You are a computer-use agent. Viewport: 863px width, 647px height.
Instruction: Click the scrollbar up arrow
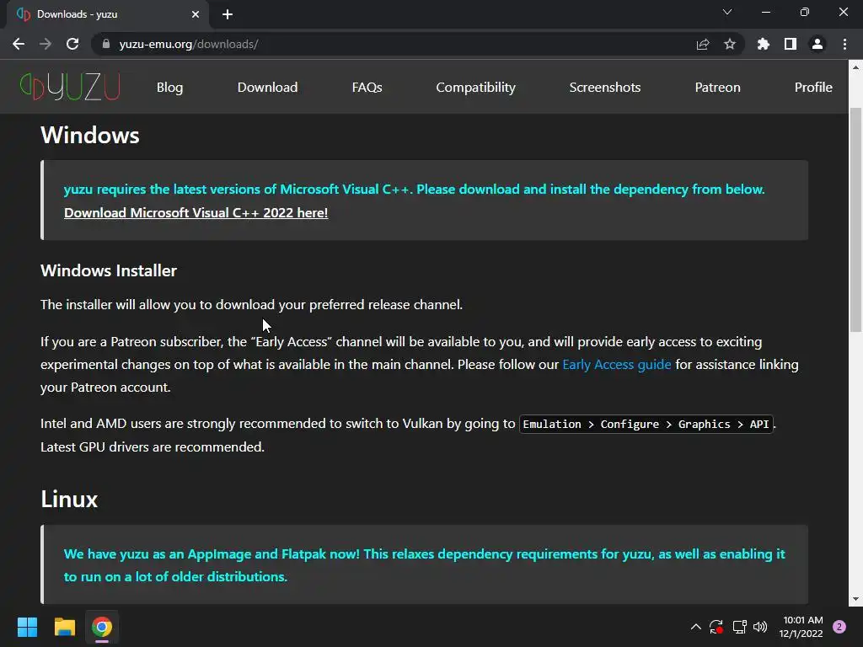(x=855, y=67)
